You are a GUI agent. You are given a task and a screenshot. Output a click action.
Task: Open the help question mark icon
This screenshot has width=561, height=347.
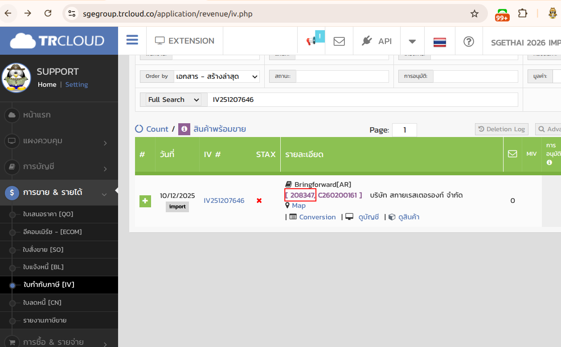click(x=468, y=41)
